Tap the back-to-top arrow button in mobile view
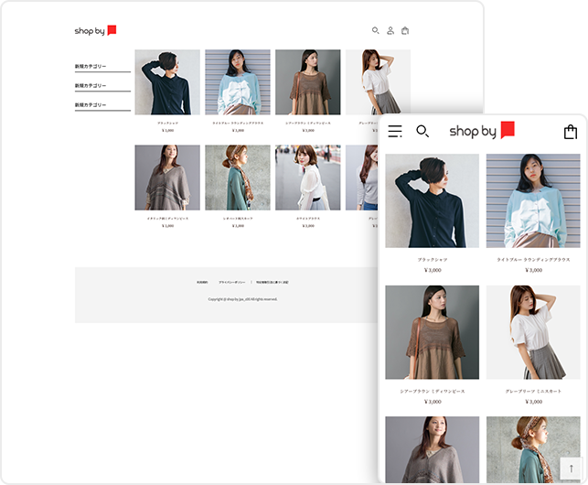The height and width of the screenshot is (485, 588). pos(572,469)
